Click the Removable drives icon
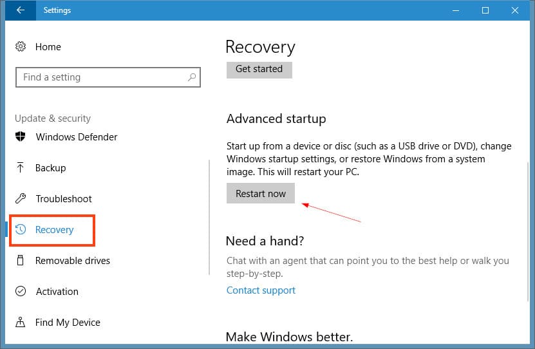Image resolution: width=535 pixels, height=349 pixels. point(21,261)
